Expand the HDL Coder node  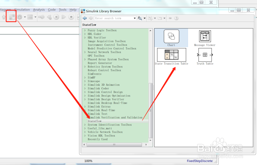(85, 34)
